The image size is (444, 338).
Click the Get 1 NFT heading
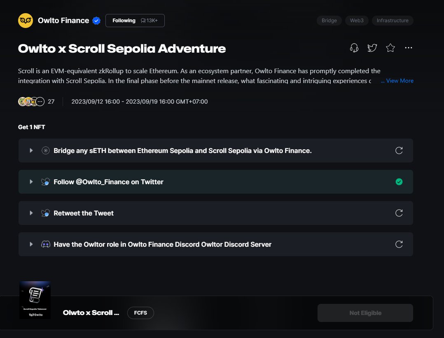click(x=31, y=127)
